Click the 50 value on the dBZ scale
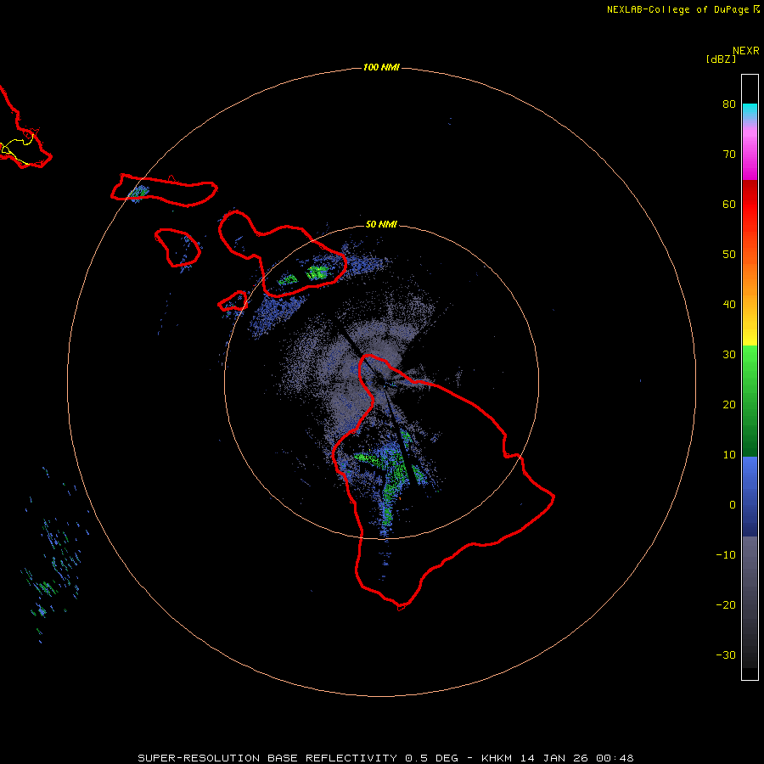The height and width of the screenshot is (764, 764). (x=729, y=255)
